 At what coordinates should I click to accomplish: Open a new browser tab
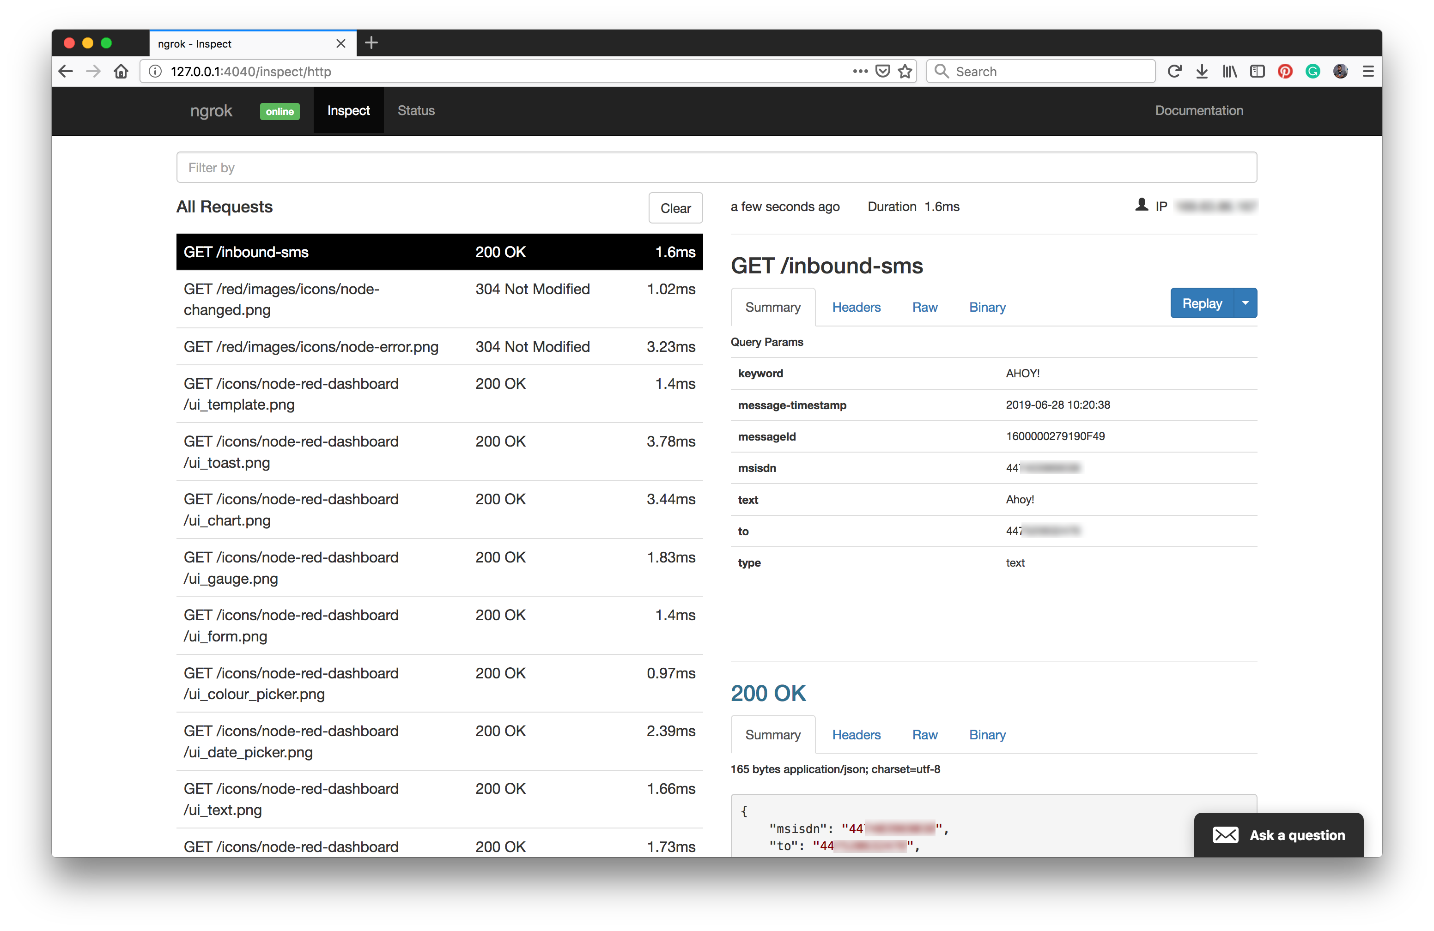(372, 43)
